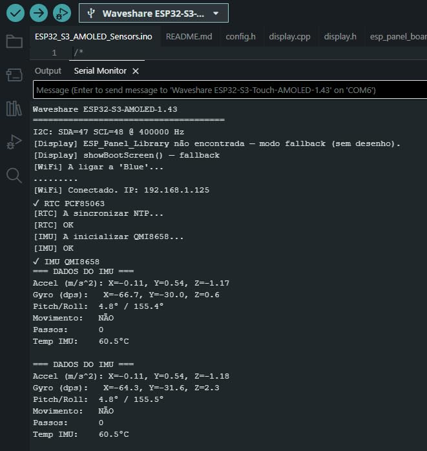
Task: Close the Serial Monitor tab
Action: point(136,71)
